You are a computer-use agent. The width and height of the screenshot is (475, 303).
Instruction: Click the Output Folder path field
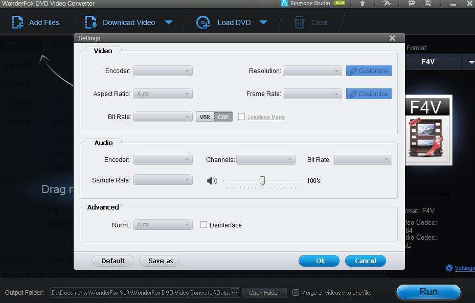point(141,293)
